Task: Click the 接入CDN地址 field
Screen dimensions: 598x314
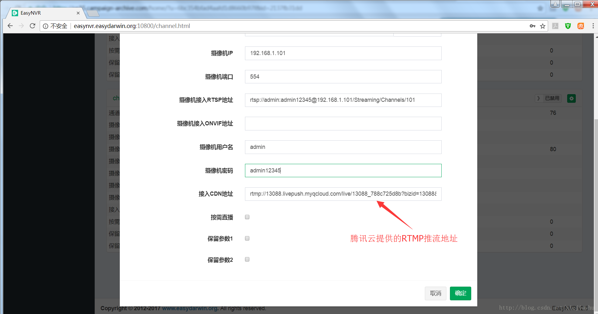Action: pos(343,194)
